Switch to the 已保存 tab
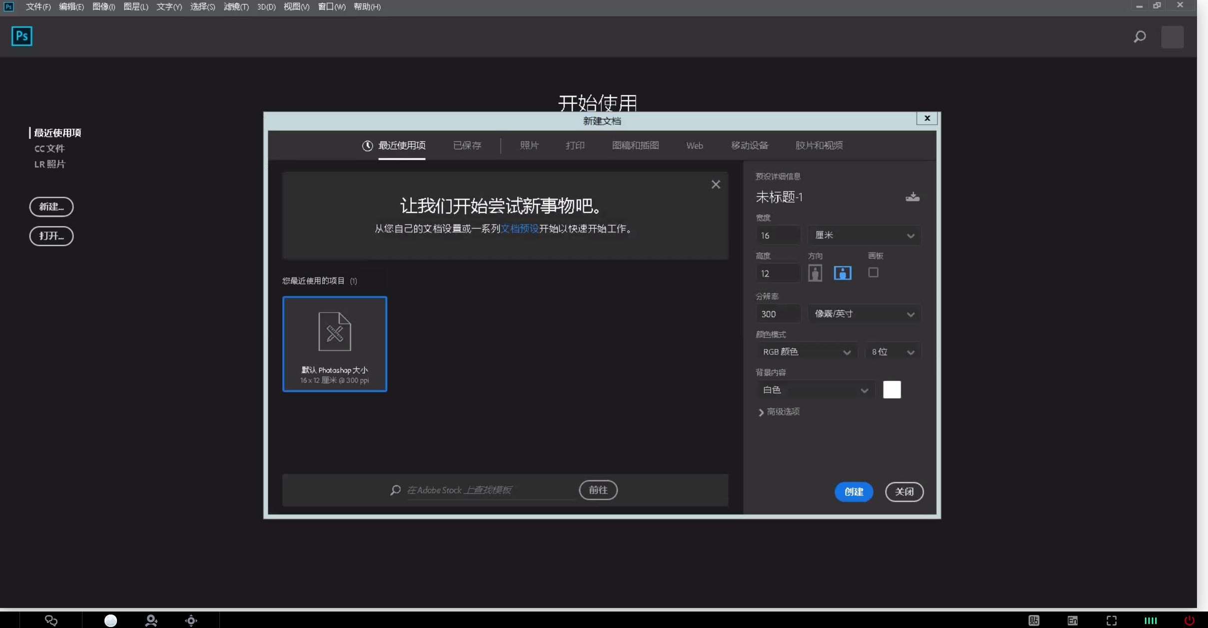This screenshot has height=628, width=1208. pos(467,145)
